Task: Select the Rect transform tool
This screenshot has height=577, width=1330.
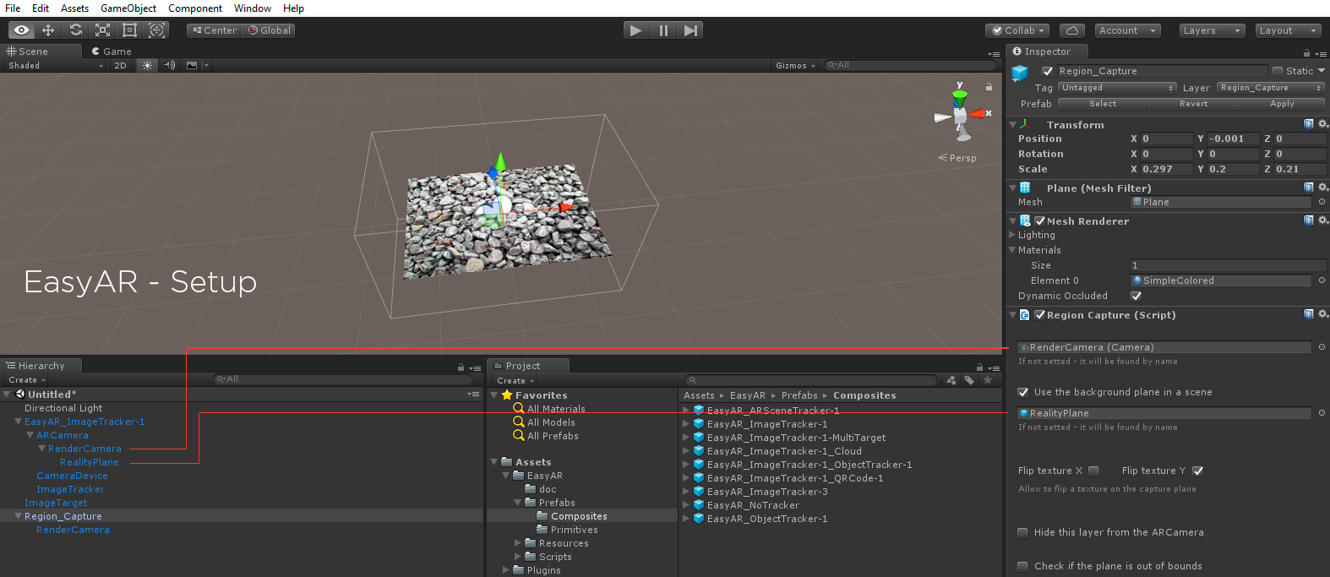Action: [129, 30]
